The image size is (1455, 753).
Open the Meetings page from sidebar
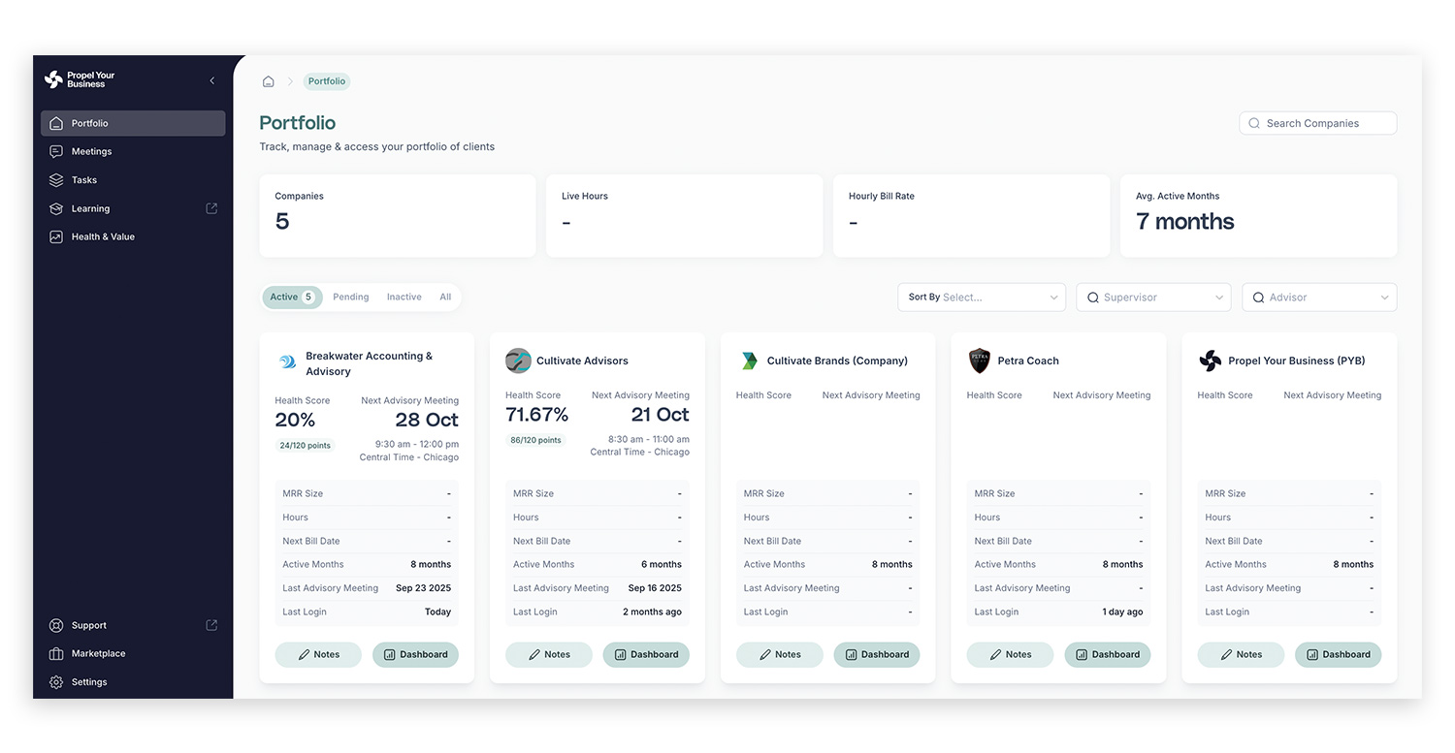(91, 151)
